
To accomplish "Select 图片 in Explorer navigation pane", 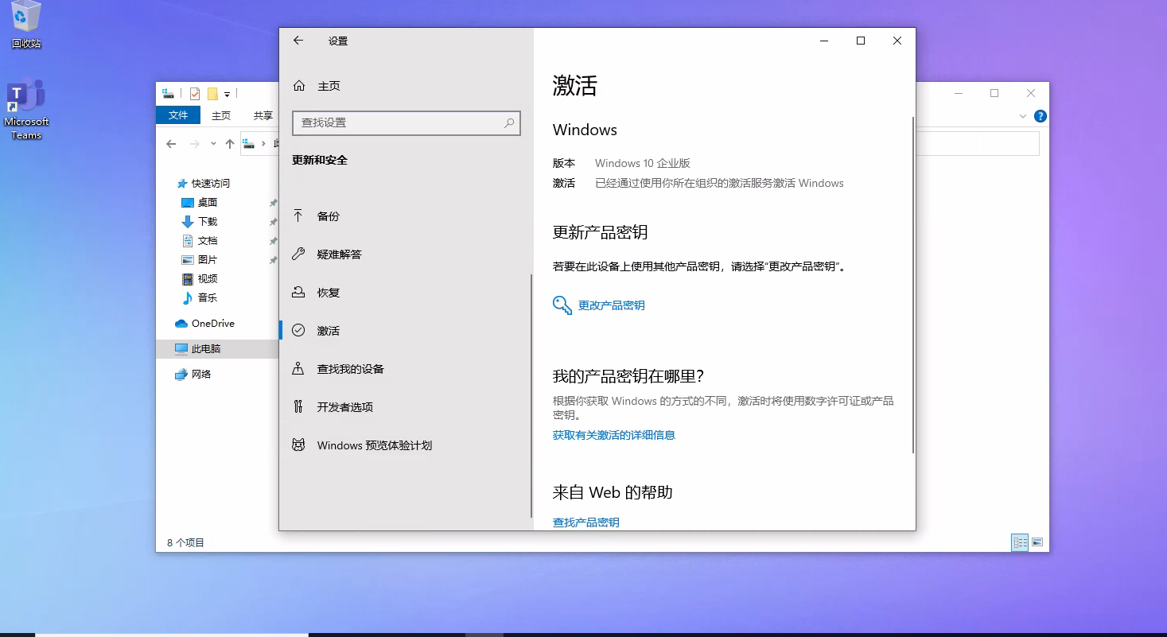I will pyautogui.click(x=208, y=259).
